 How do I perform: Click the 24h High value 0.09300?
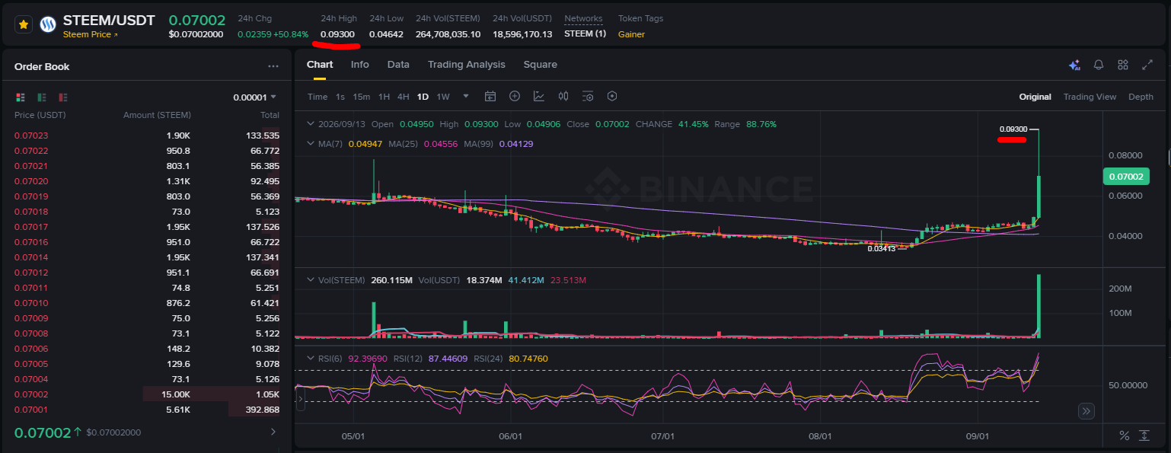337,34
